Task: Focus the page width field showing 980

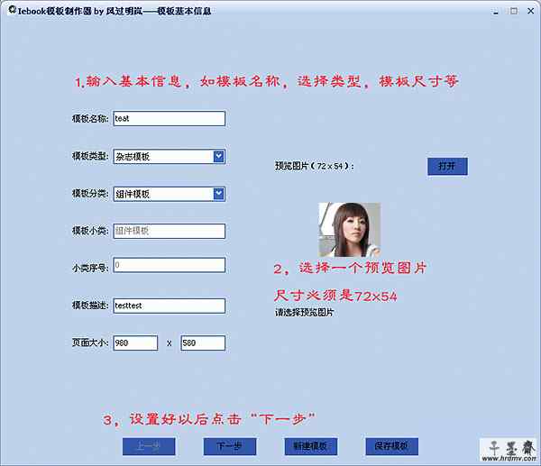Action: (x=135, y=343)
